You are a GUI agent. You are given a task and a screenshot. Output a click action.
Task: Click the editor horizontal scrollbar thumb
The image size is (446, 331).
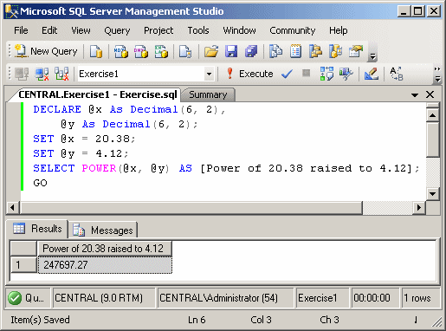coord(191,208)
